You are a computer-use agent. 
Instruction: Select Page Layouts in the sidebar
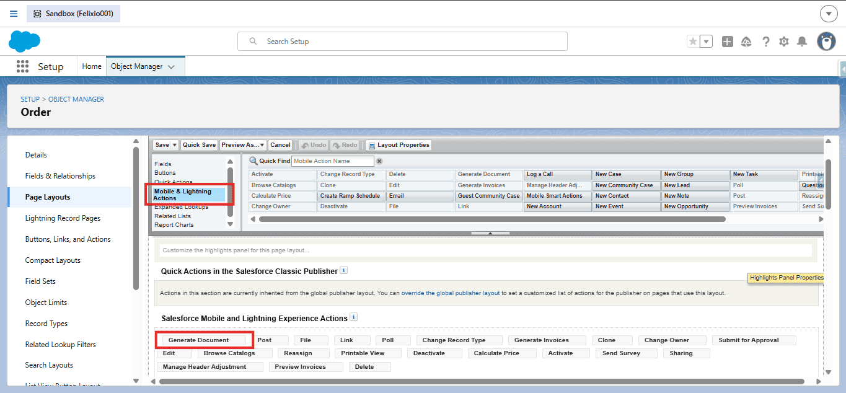tap(48, 197)
